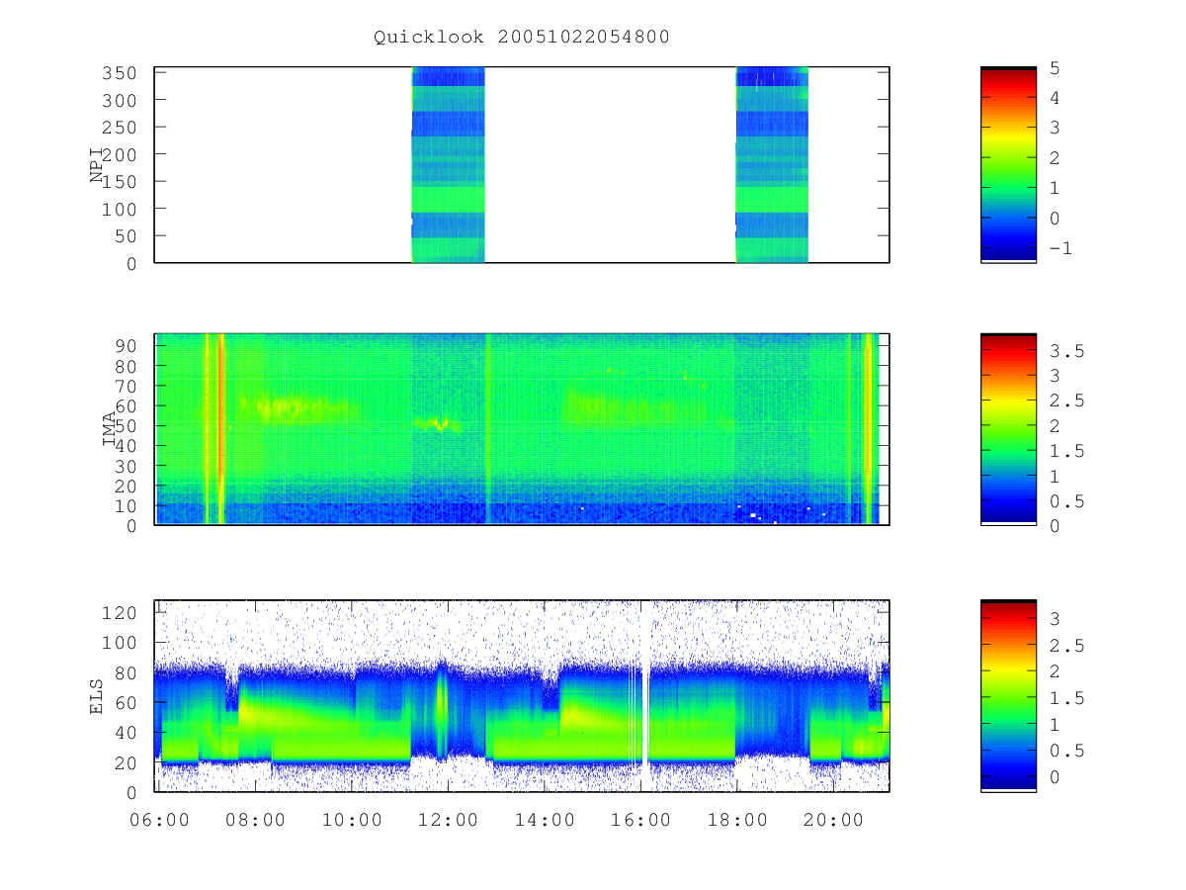Screen dimensions: 1186x890
Task: Click the 16:00 time axis label
Action: click(641, 820)
